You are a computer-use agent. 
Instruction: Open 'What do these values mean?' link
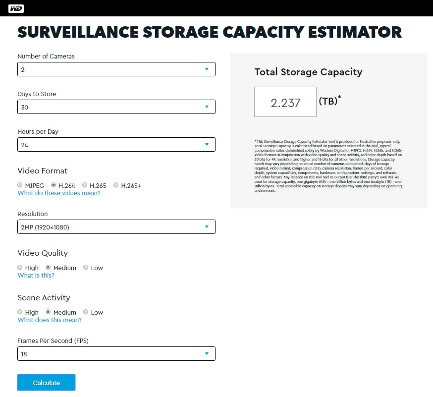(x=59, y=193)
